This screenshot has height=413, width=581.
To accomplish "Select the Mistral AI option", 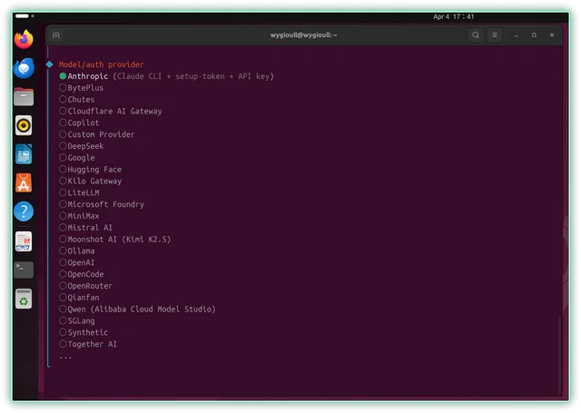I will click(86, 228).
